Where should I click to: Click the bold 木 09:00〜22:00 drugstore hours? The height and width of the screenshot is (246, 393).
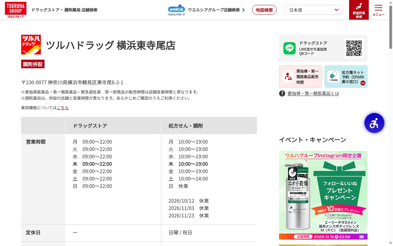pyautogui.click(x=92, y=164)
